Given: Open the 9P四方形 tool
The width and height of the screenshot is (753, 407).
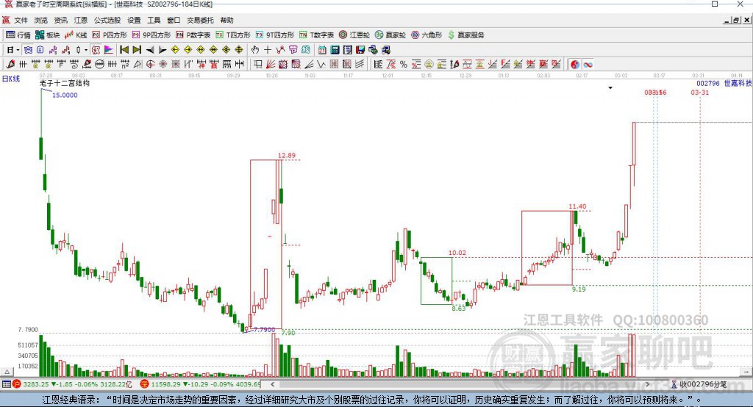Looking at the screenshot, I should click(151, 35).
